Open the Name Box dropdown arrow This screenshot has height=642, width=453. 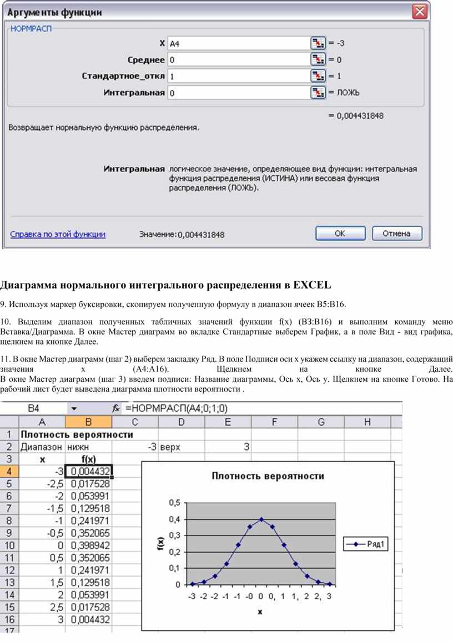point(74,408)
